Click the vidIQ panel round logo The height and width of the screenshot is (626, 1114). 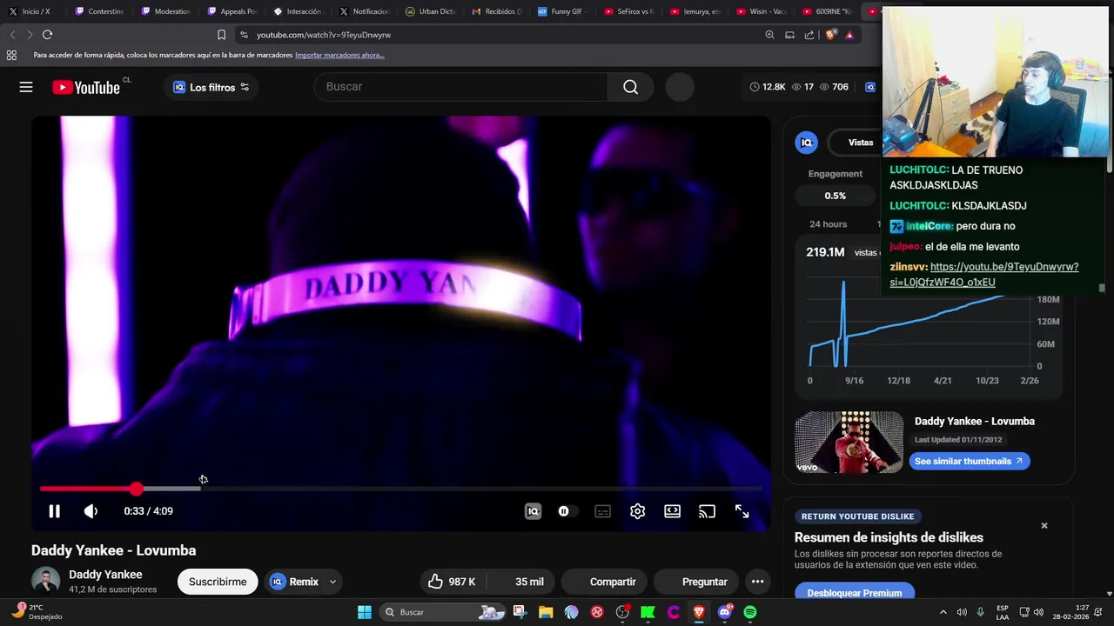[806, 143]
